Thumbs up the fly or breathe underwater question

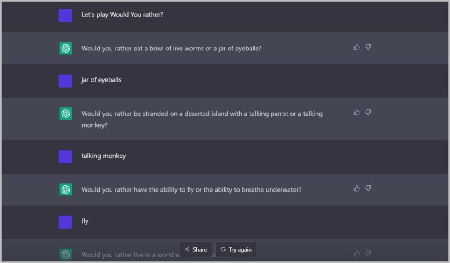[357, 188]
